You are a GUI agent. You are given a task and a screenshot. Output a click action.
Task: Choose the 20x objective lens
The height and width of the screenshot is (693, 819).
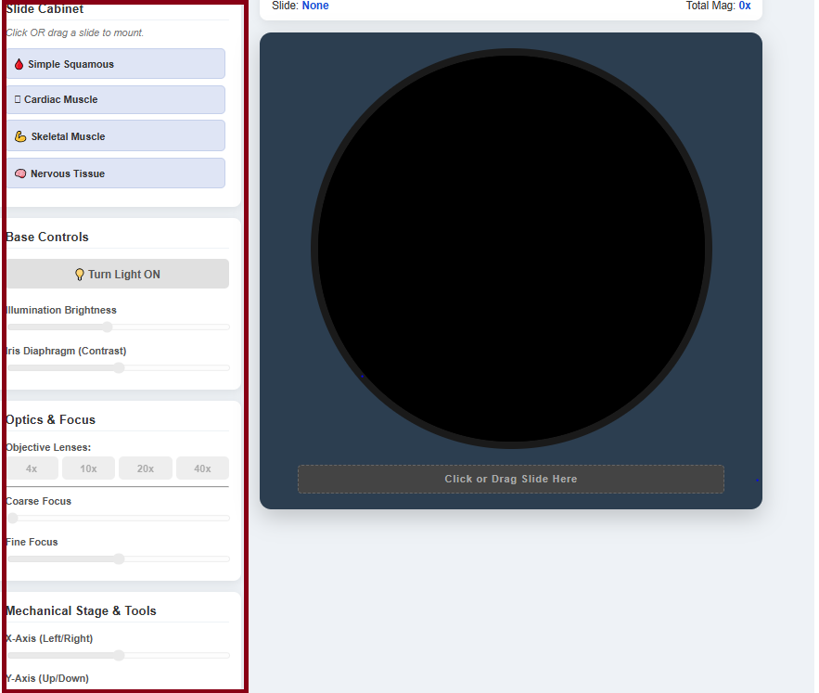click(x=146, y=468)
